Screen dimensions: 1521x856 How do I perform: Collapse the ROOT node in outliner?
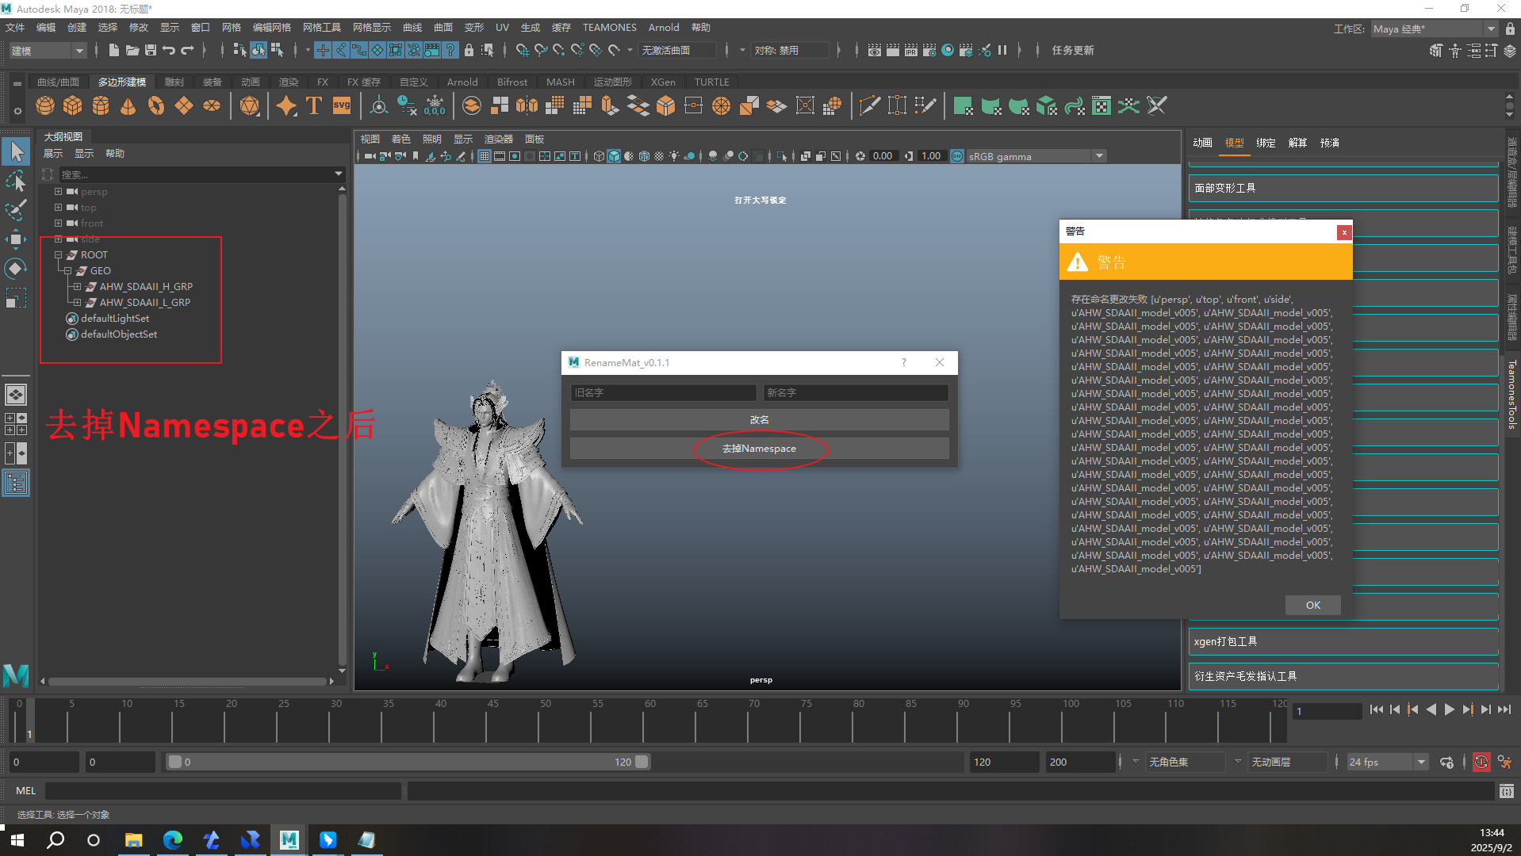(58, 255)
